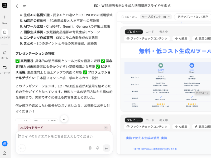Collapse the AIスライドモード panel
The height and width of the screenshot is (158, 211).
click(106, 128)
